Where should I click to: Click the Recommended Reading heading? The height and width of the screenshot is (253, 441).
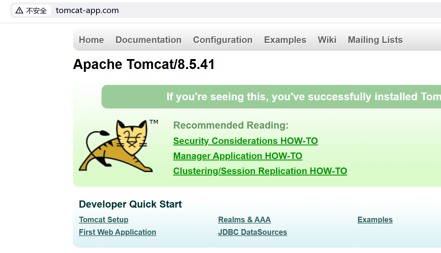click(x=231, y=125)
